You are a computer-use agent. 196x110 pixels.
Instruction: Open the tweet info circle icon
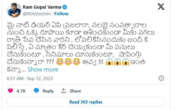(x=161, y=78)
